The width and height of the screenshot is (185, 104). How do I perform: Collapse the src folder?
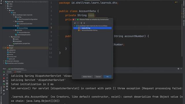click(x=5, y=8)
